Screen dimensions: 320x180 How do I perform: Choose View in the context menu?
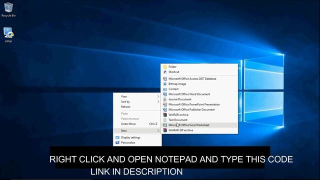coord(137,96)
